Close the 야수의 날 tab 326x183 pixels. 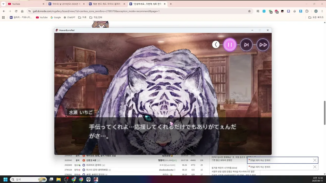tap(84, 4)
